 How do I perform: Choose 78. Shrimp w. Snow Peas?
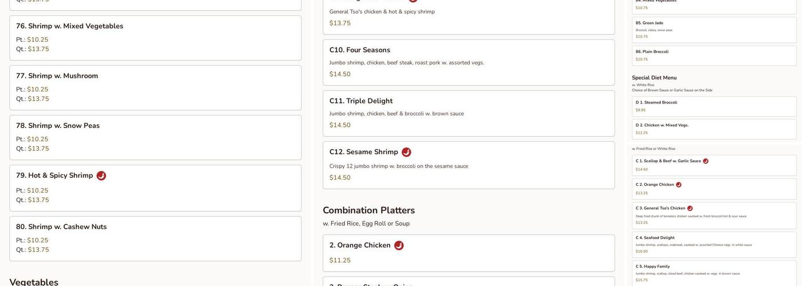(155, 137)
